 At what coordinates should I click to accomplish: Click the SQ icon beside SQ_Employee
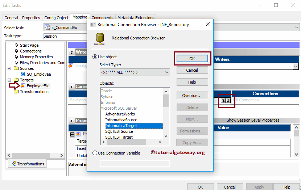click(23, 74)
